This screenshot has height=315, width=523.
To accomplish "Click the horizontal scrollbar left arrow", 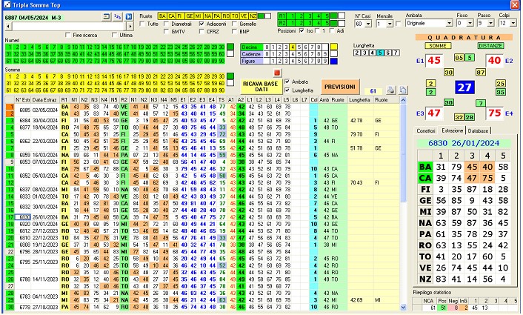I will pos(7,26).
